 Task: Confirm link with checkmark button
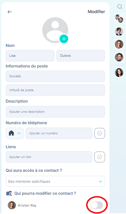pos(100,157)
